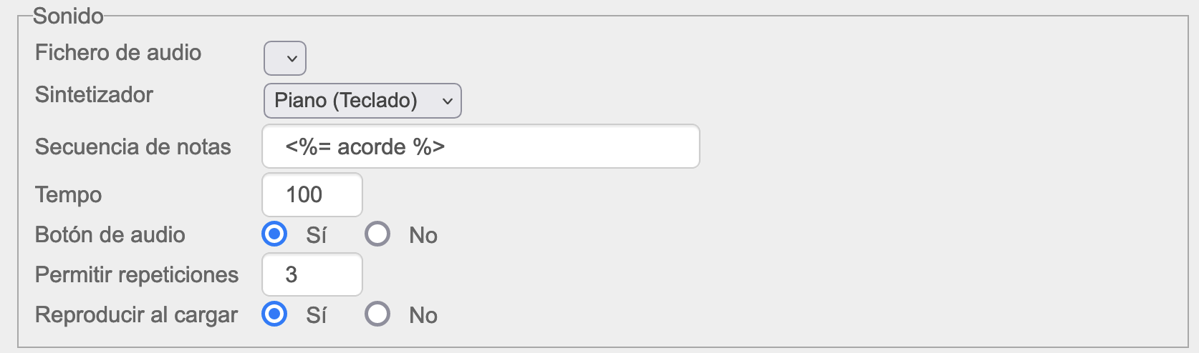Select the Sí radio circle for Botón de audio
The image size is (1199, 353).
274,234
